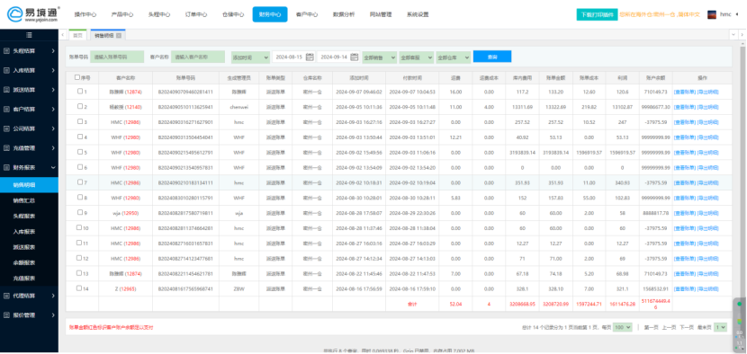
Task: Click 查看账单 link in first row
Action: pos(684,92)
